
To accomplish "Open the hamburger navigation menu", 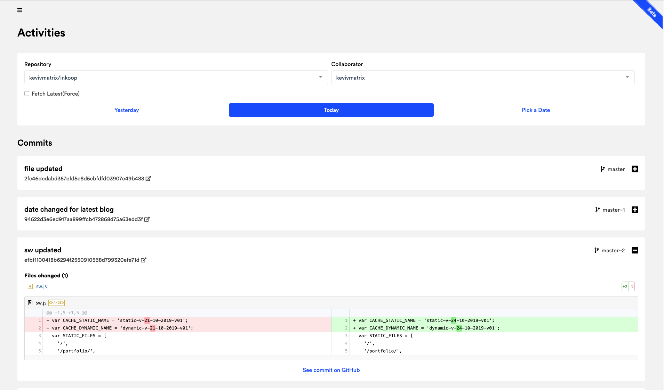I will 20,10.
